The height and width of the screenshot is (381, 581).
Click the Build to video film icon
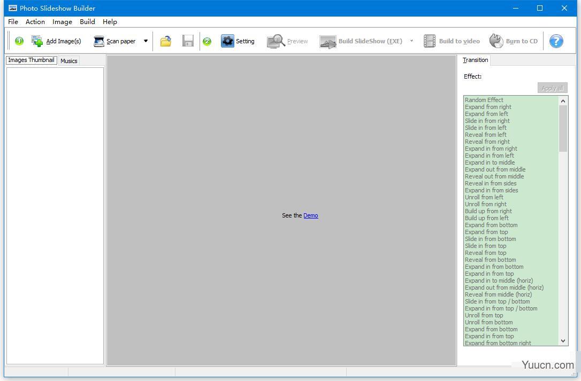click(430, 41)
